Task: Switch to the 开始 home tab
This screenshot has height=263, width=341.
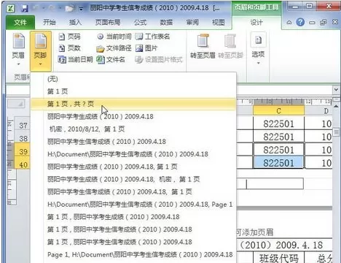Action: tap(50, 23)
